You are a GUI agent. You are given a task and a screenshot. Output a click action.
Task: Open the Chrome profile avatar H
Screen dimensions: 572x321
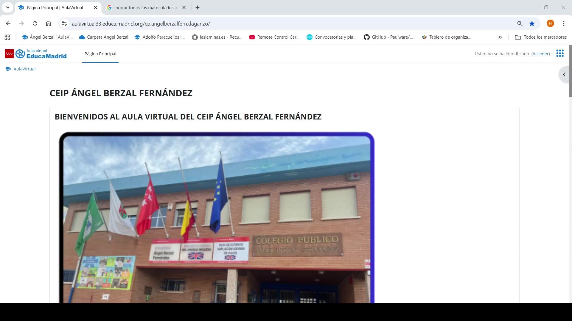pyautogui.click(x=550, y=23)
